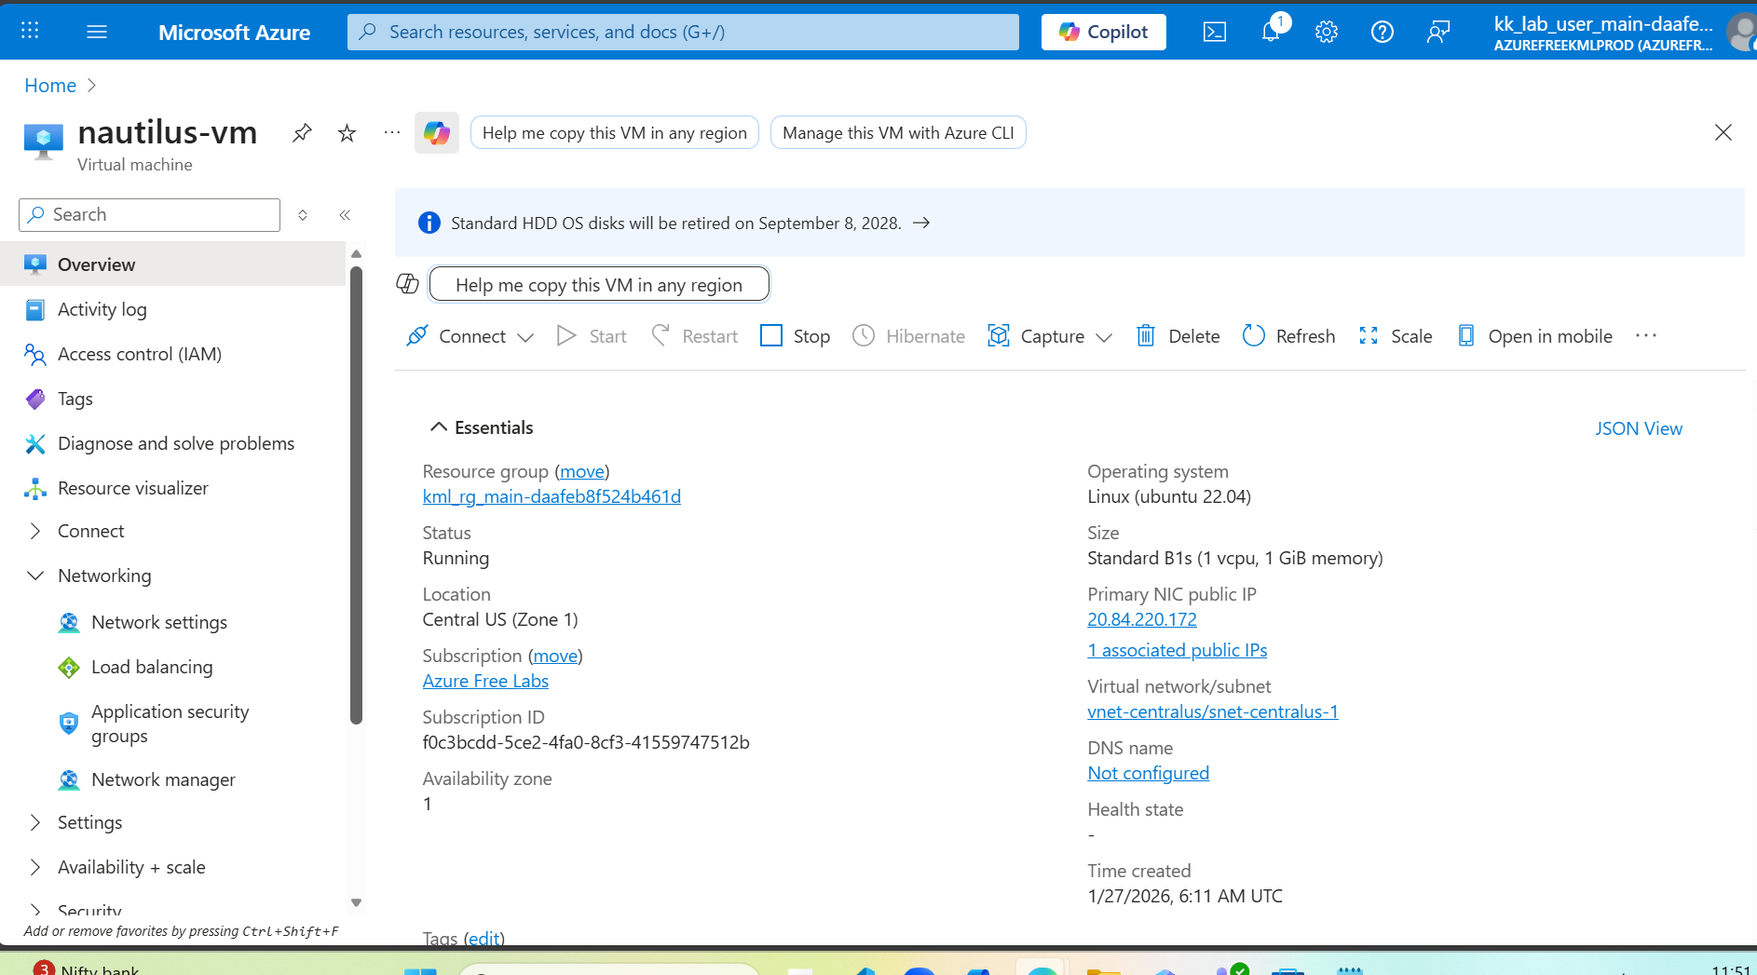
Task: Focus the global search box
Action: tap(683, 32)
